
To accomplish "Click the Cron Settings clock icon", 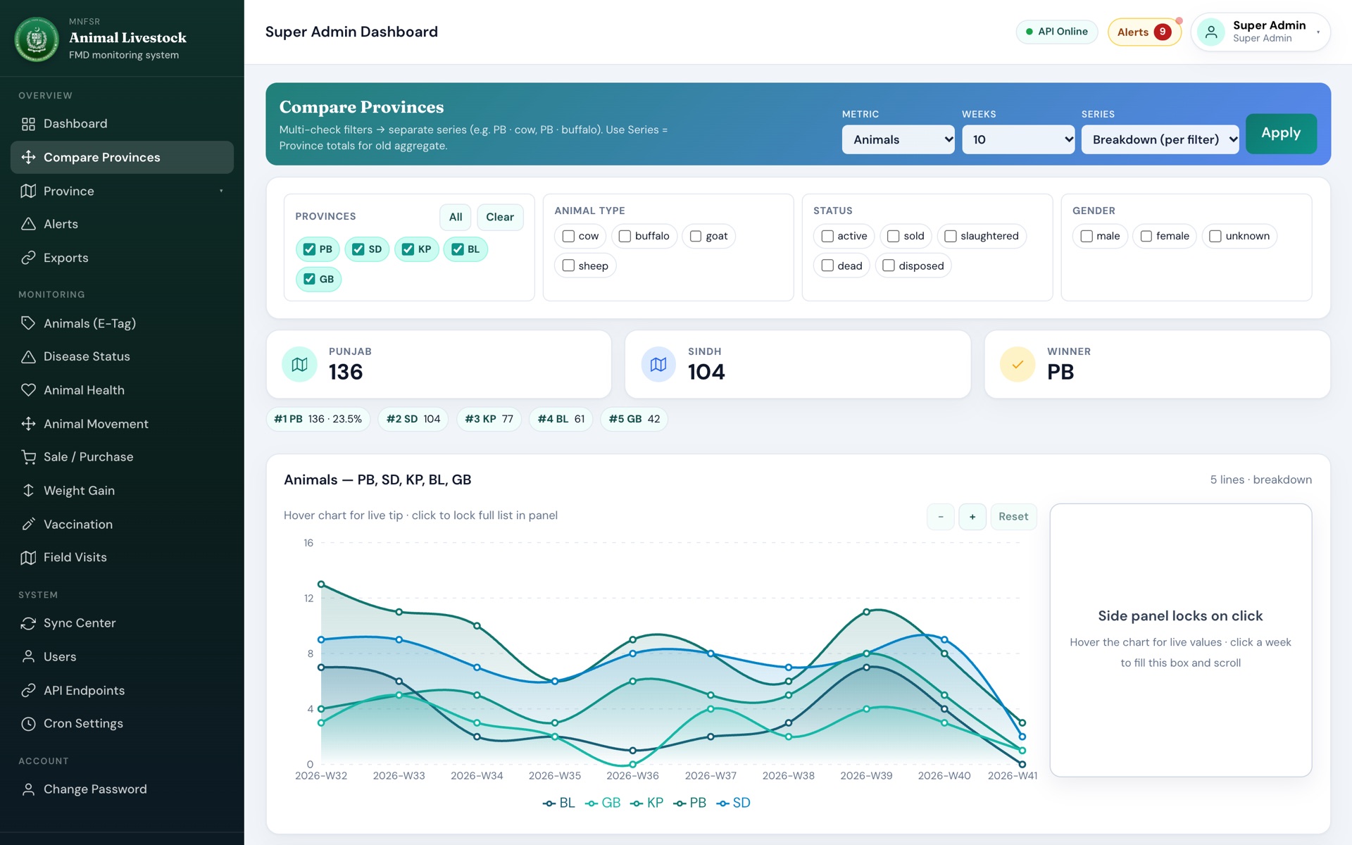I will point(28,724).
